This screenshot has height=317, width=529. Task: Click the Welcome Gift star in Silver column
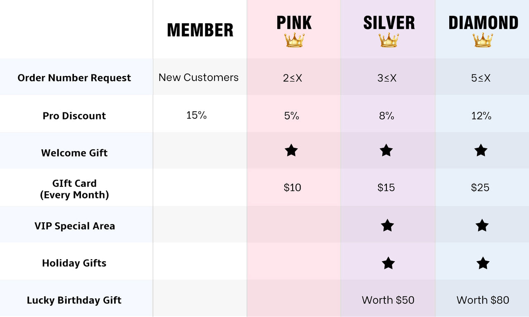click(x=386, y=150)
